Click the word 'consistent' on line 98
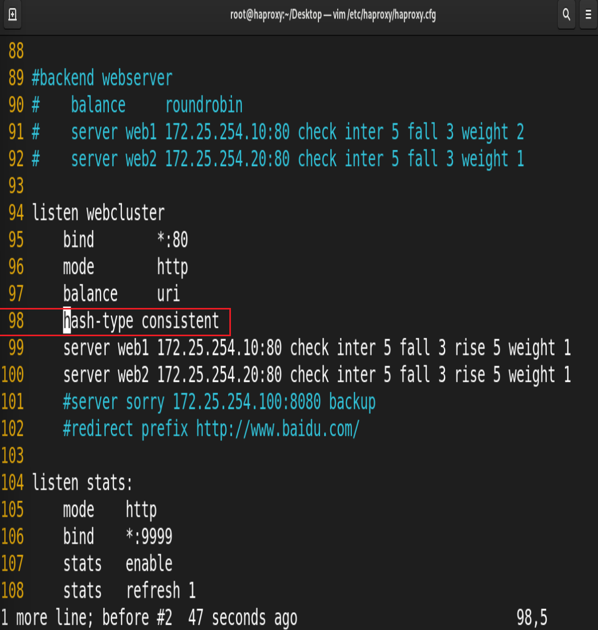The height and width of the screenshot is (630, 598). click(181, 321)
